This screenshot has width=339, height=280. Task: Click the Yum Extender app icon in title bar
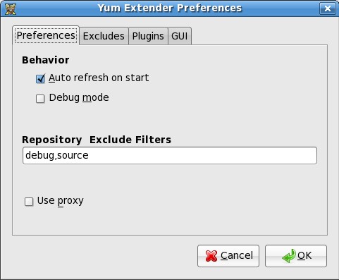[11, 8]
